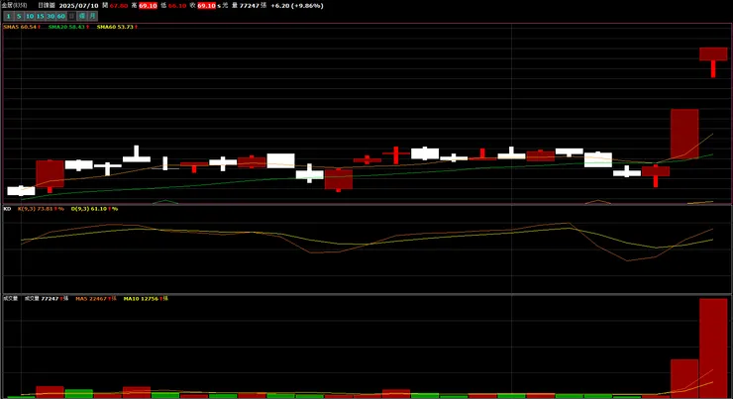Select the 10-minute interval button

tap(30, 17)
